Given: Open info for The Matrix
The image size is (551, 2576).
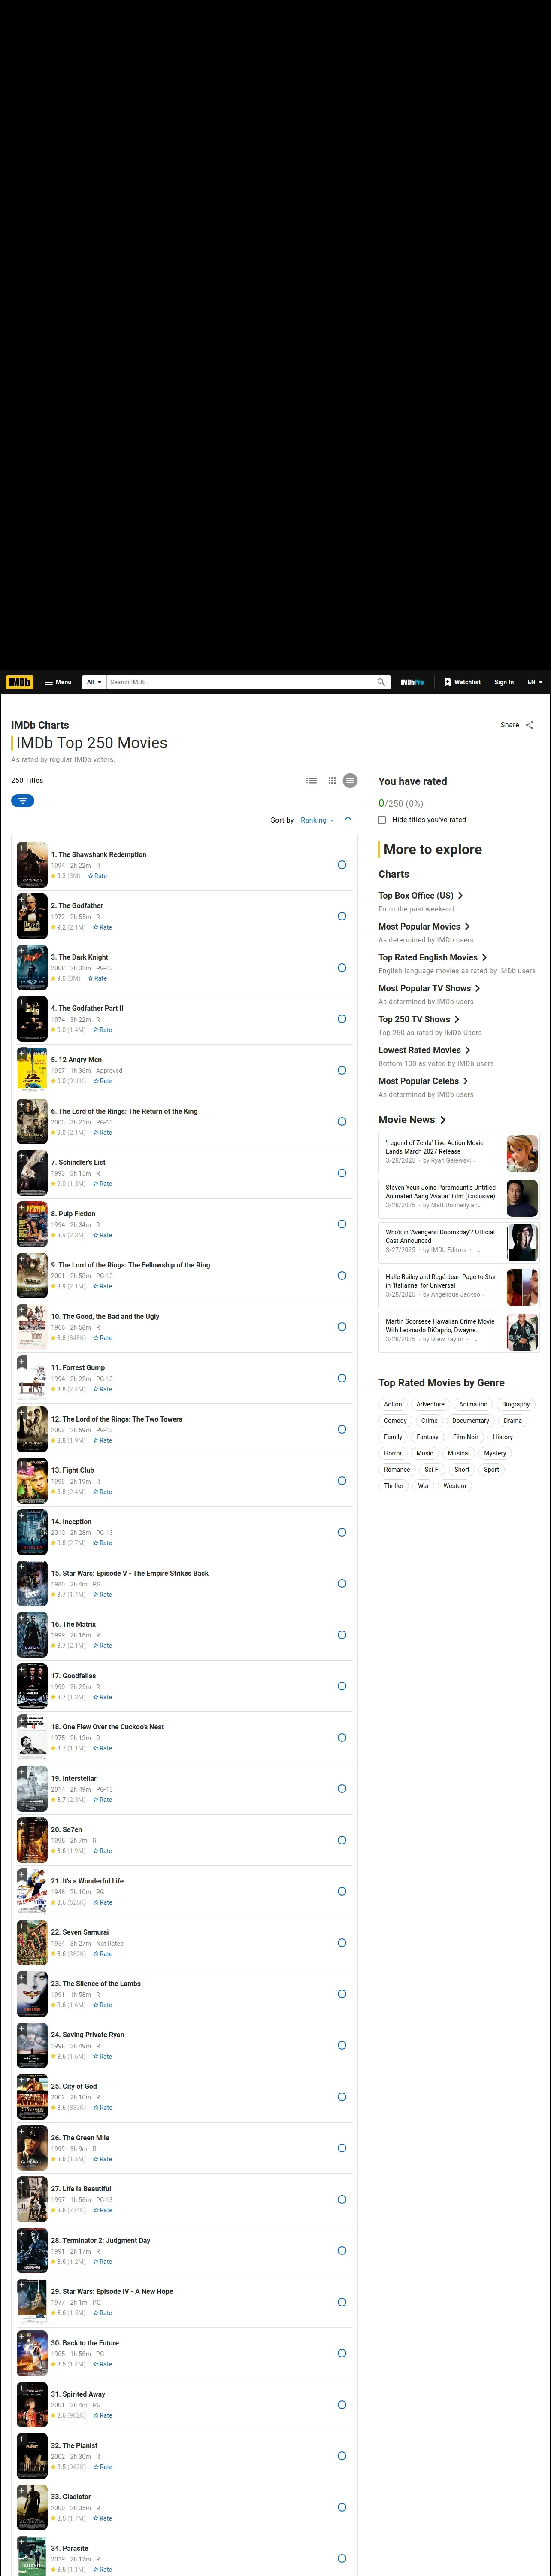Looking at the screenshot, I should pyautogui.click(x=342, y=1635).
